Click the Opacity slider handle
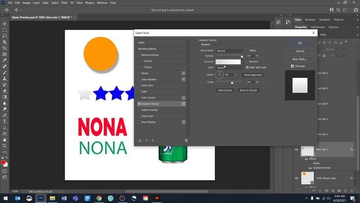This screenshot has width=360, height=203. tap(242, 56)
